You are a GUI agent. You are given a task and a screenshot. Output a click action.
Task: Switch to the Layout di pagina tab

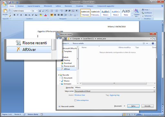pos(34,6)
